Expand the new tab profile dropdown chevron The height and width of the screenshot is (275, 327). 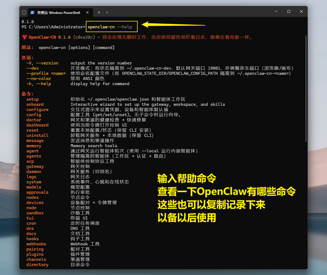point(107,13)
